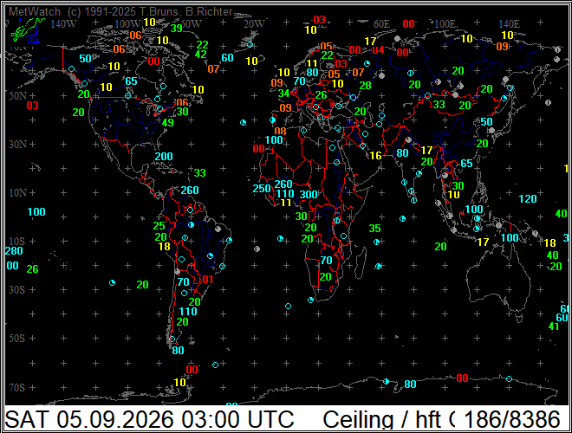The width and height of the screenshot is (572, 433).
Task: Select the green 35 value in the Indian Ocean
Action: click(x=374, y=228)
